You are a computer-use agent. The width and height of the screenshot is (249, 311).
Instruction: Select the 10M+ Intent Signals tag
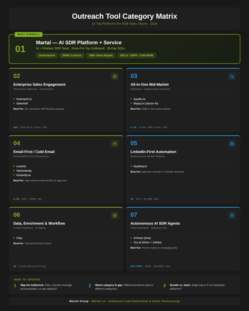point(101,55)
